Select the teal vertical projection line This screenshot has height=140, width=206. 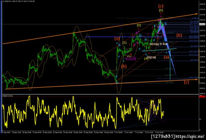170,64
